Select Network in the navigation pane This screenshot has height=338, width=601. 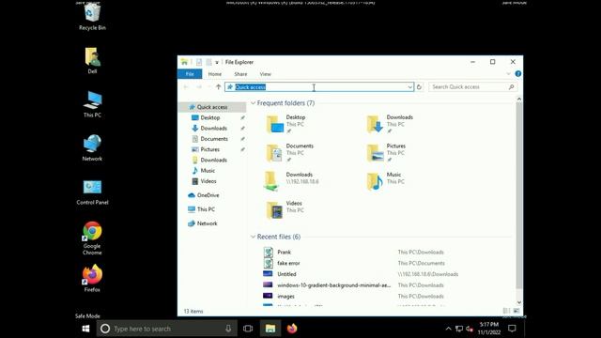(x=207, y=223)
